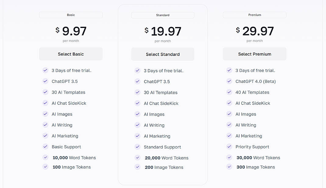
Task: Click the checkmark beside AI Images in Basic plan
Action: (x=45, y=114)
